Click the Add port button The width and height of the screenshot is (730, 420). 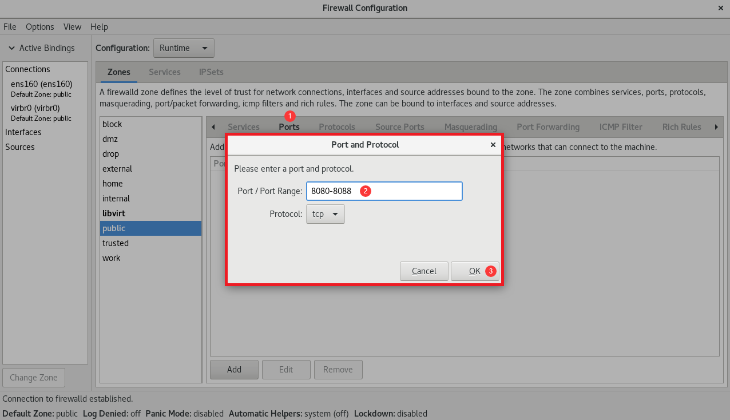pos(234,370)
